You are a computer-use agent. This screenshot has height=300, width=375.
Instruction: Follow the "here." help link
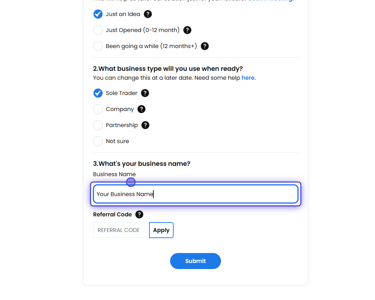[x=248, y=78]
